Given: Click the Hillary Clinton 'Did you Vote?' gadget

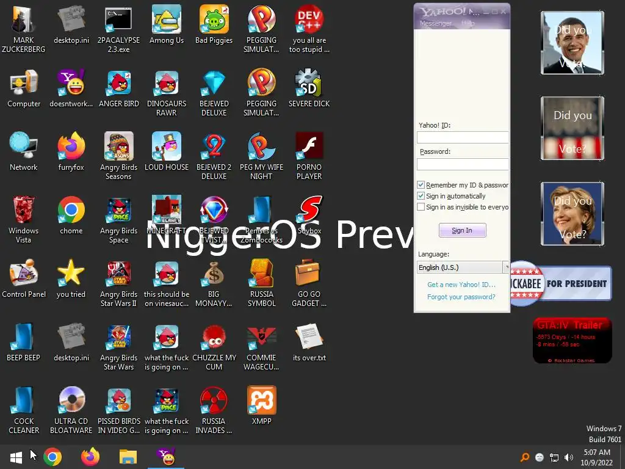Looking at the screenshot, I should point(573,214).
